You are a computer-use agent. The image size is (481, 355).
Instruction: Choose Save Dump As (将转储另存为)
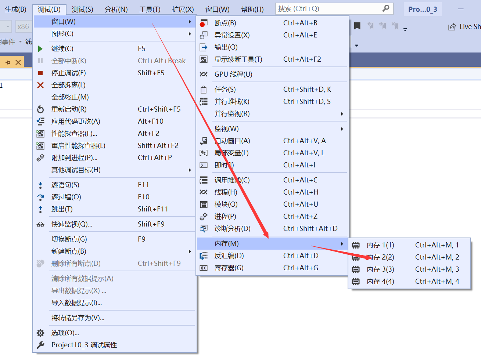[115, 318]
